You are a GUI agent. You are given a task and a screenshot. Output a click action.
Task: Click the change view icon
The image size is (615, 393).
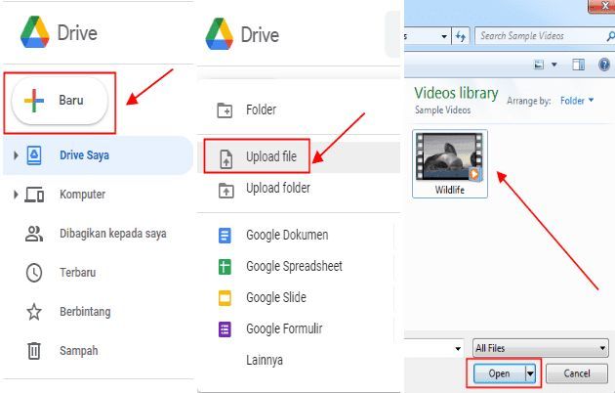pos(539,65)
